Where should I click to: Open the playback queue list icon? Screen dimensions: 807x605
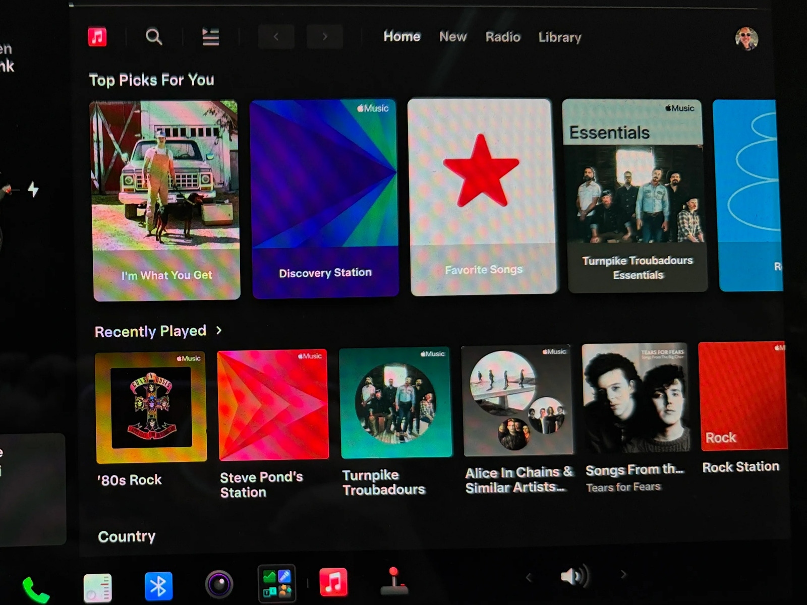pos(210,37)
